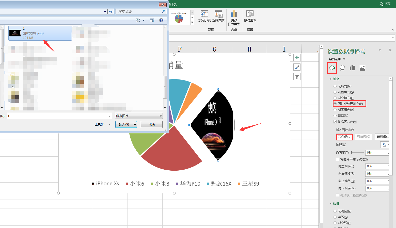This screenshot has width=396, height=228.
Task: Click the refresh button beside the address bar
Action: click(111, 12)
